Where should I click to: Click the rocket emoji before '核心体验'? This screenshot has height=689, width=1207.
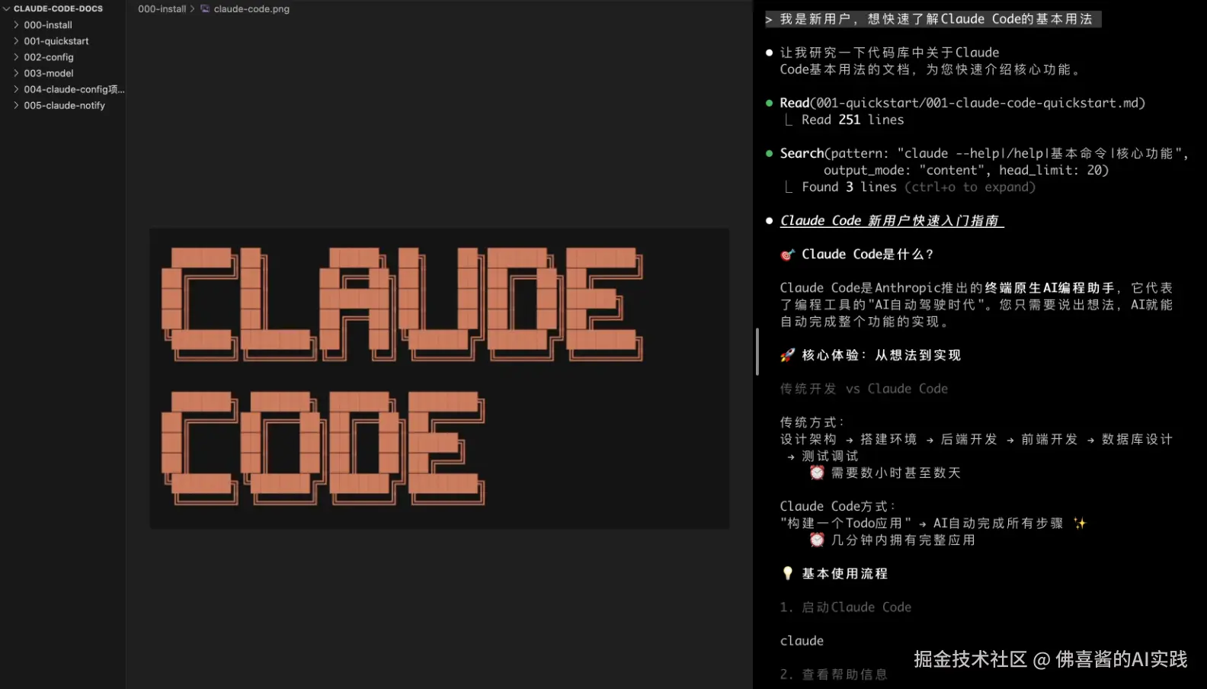point(787,355)
